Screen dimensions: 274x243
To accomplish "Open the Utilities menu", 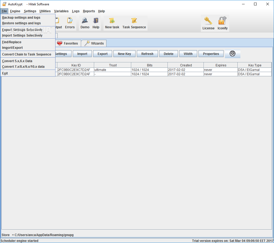I will pyautogui.click(x=45, y=11).
